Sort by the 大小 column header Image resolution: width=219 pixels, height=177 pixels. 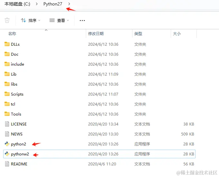click(177, 34)
